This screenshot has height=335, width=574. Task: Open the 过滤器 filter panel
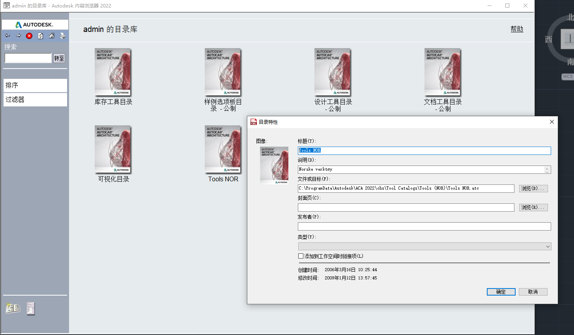[x=35, y=100]
